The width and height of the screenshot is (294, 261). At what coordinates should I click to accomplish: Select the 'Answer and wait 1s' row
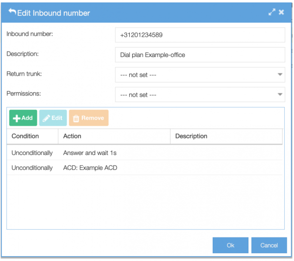pyautogui.click(x=145, y=153)
